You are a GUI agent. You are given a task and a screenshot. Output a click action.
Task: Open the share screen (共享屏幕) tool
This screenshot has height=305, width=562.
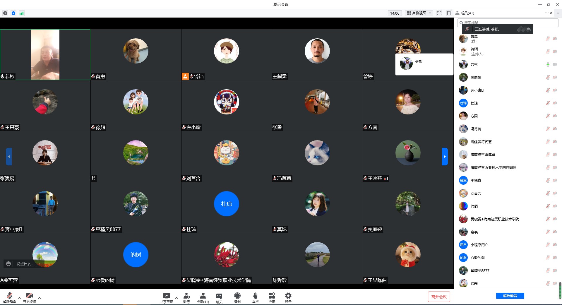coord(166,297)
